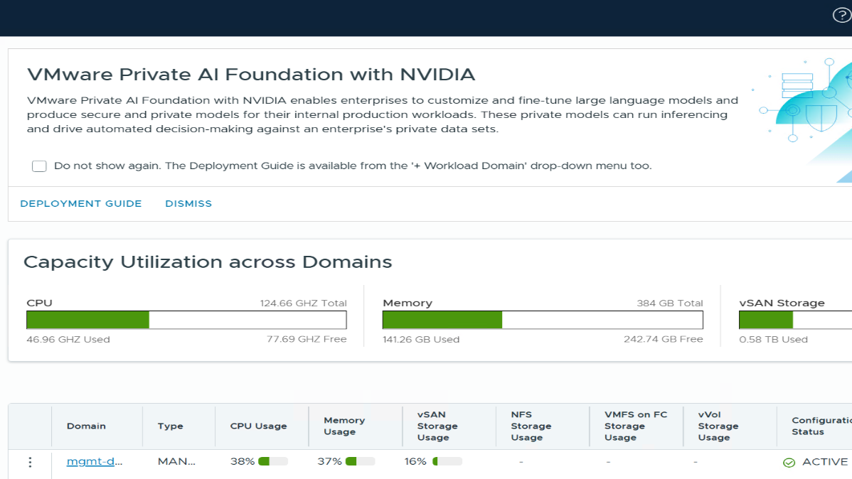Open the mgmt-d domain link
The height and width of the screenshot is (479, 852).
[x=95, y=462]
